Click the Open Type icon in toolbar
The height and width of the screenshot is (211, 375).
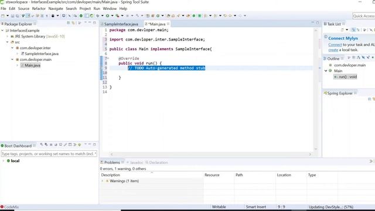coord(168,16)
